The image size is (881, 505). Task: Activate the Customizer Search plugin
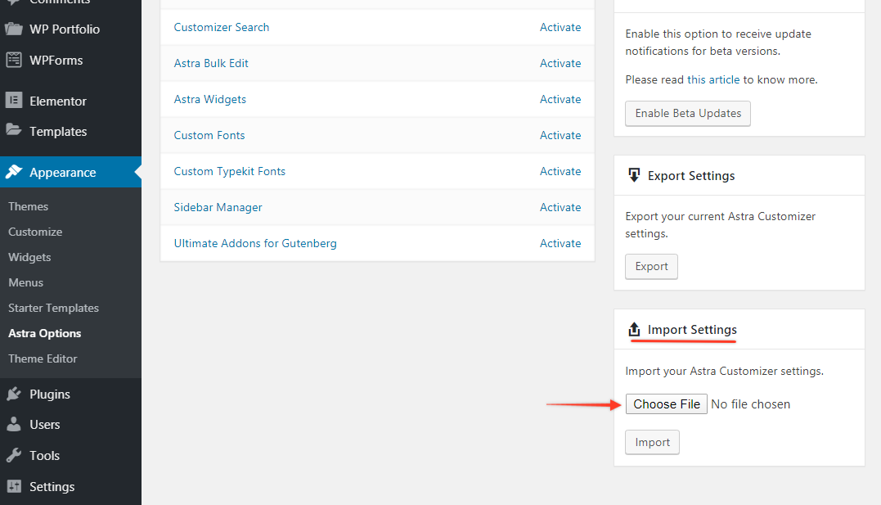click(560, 27)
